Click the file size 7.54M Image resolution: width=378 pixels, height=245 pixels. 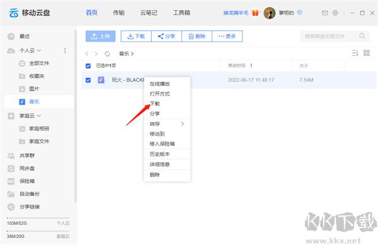(306, 80)
